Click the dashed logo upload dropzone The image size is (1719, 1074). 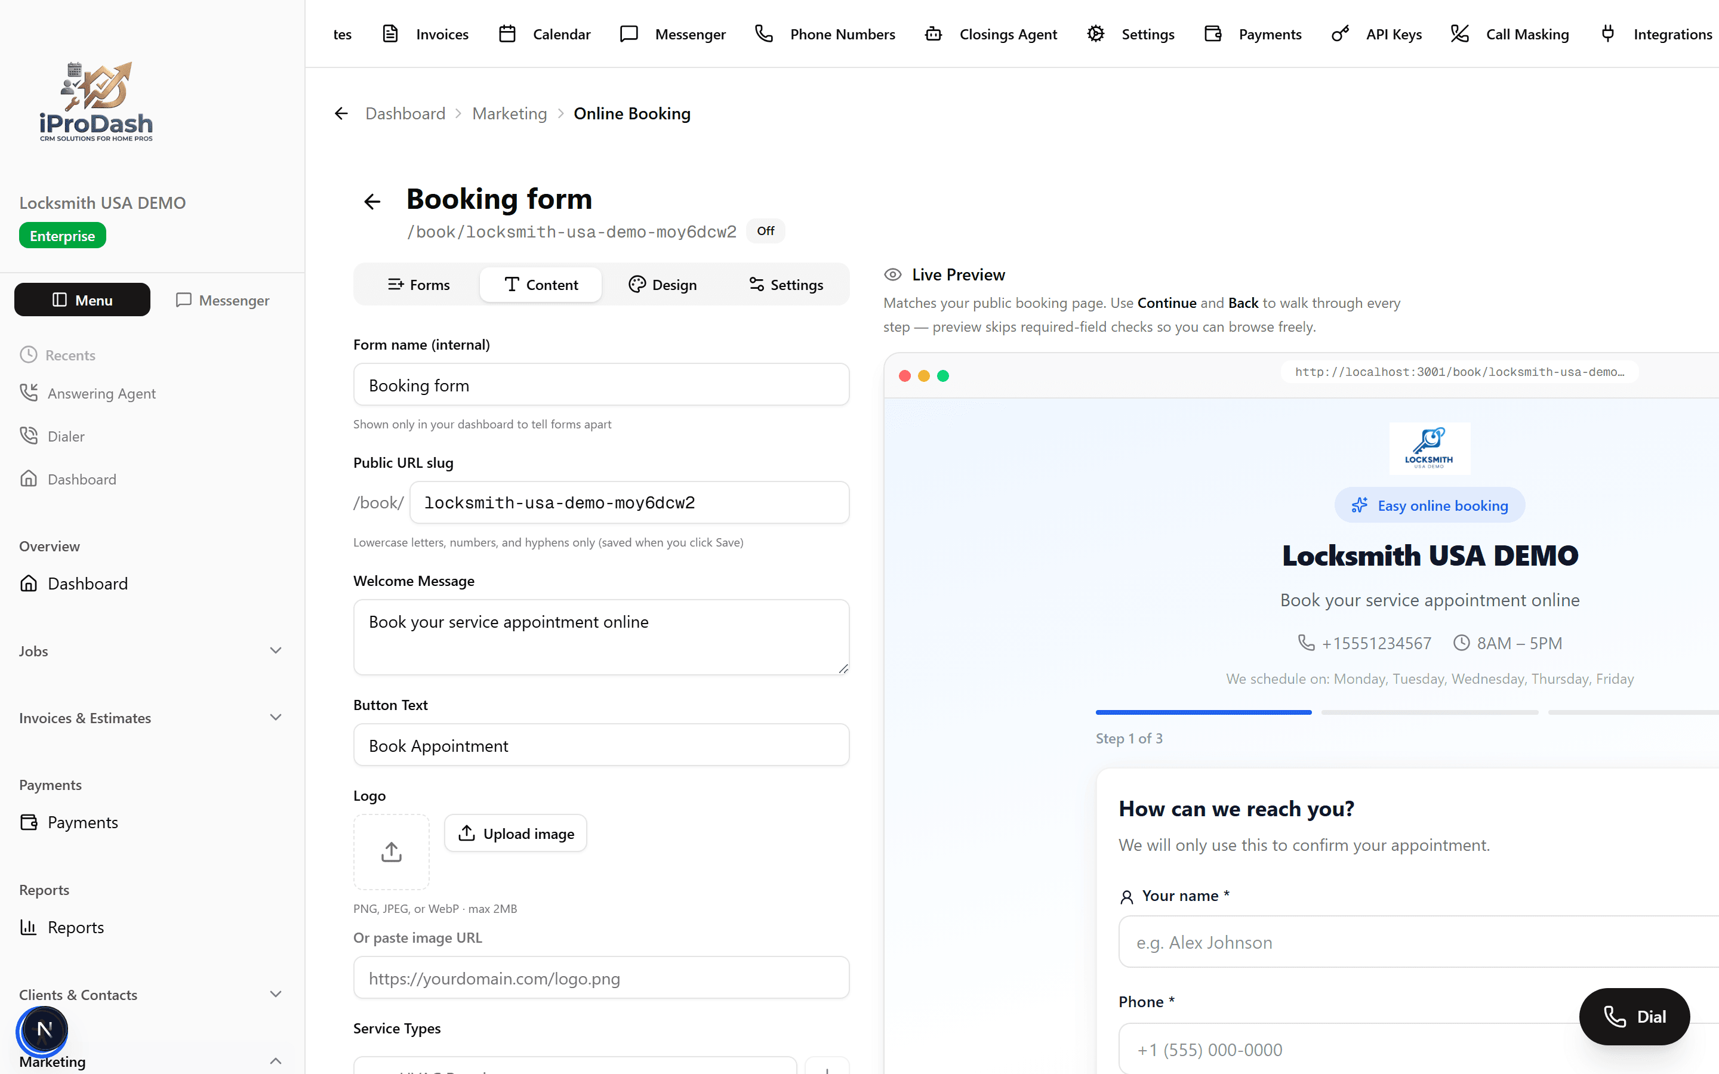coord(392,851)
